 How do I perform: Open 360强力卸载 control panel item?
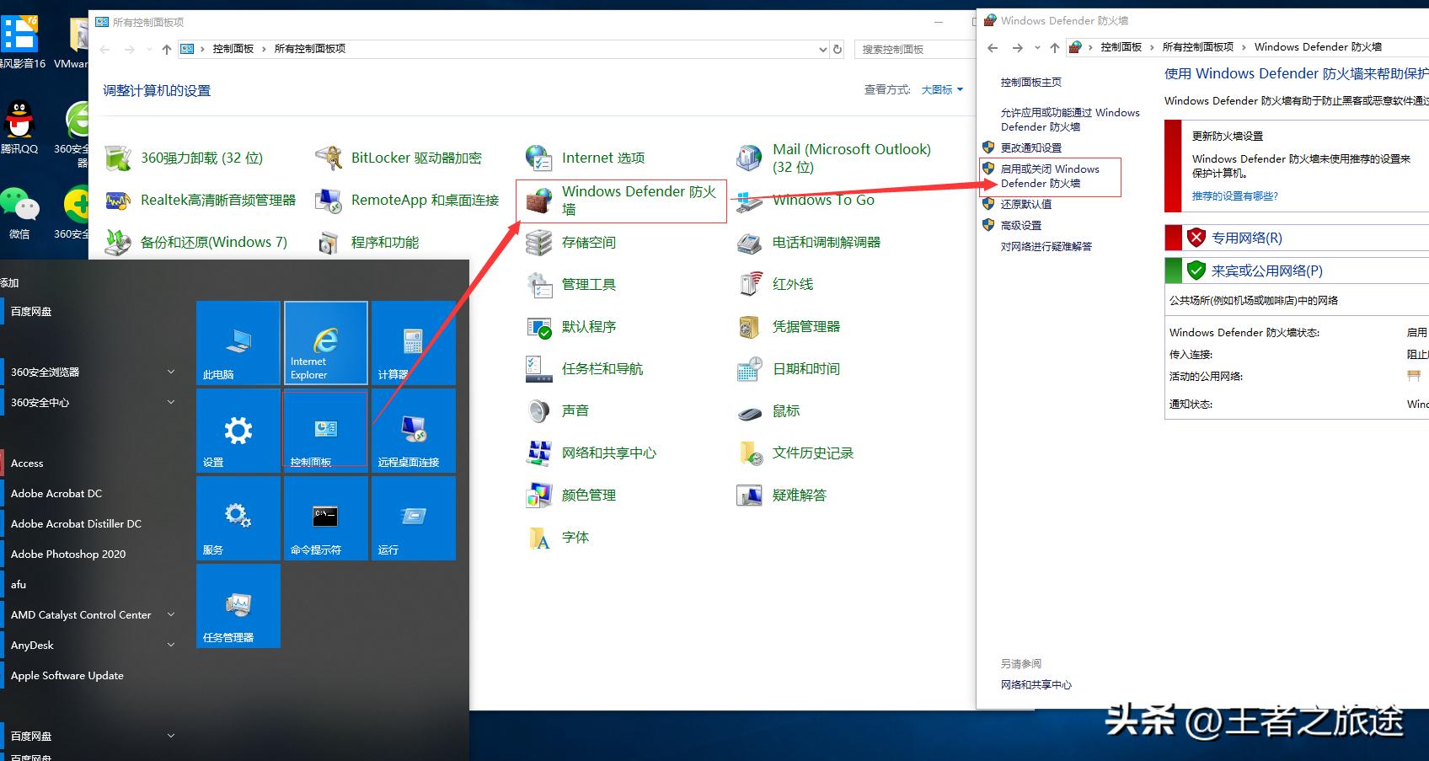(x=118, y=158)
